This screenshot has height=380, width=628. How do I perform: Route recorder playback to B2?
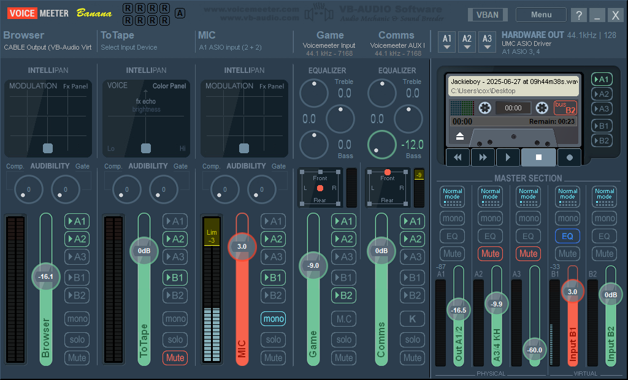click(x=602, y=140)
